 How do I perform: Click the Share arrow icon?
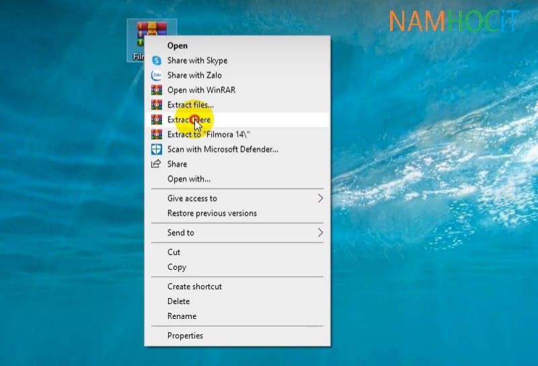[156, 163]
